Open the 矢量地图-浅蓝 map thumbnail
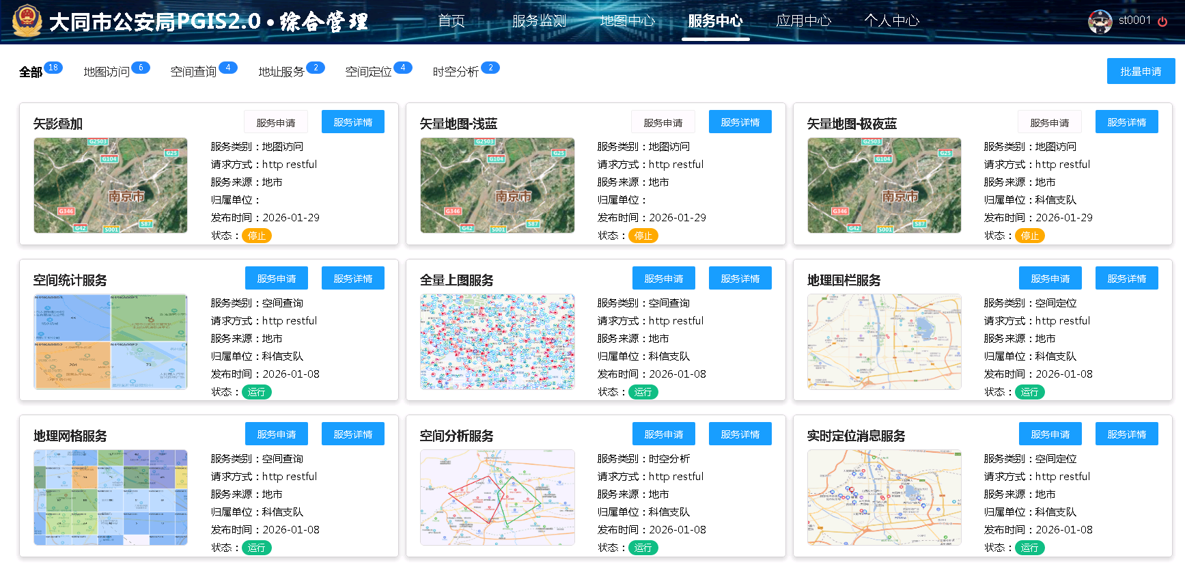 pyautogui.click(x=497, y=185)
